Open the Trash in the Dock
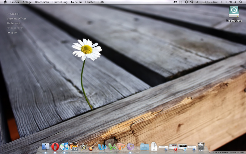This screenshot has width=246, height=154. [201, 146]
